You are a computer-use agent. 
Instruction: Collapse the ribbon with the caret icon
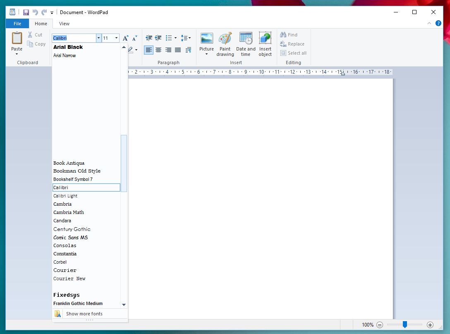pyautogui.click(x=429, y=23)
